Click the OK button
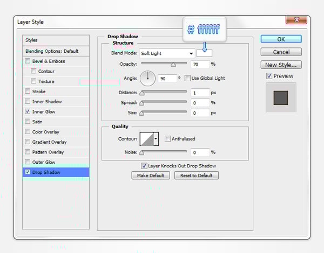Viewport: 324px width, 253px height. (281, 39)
